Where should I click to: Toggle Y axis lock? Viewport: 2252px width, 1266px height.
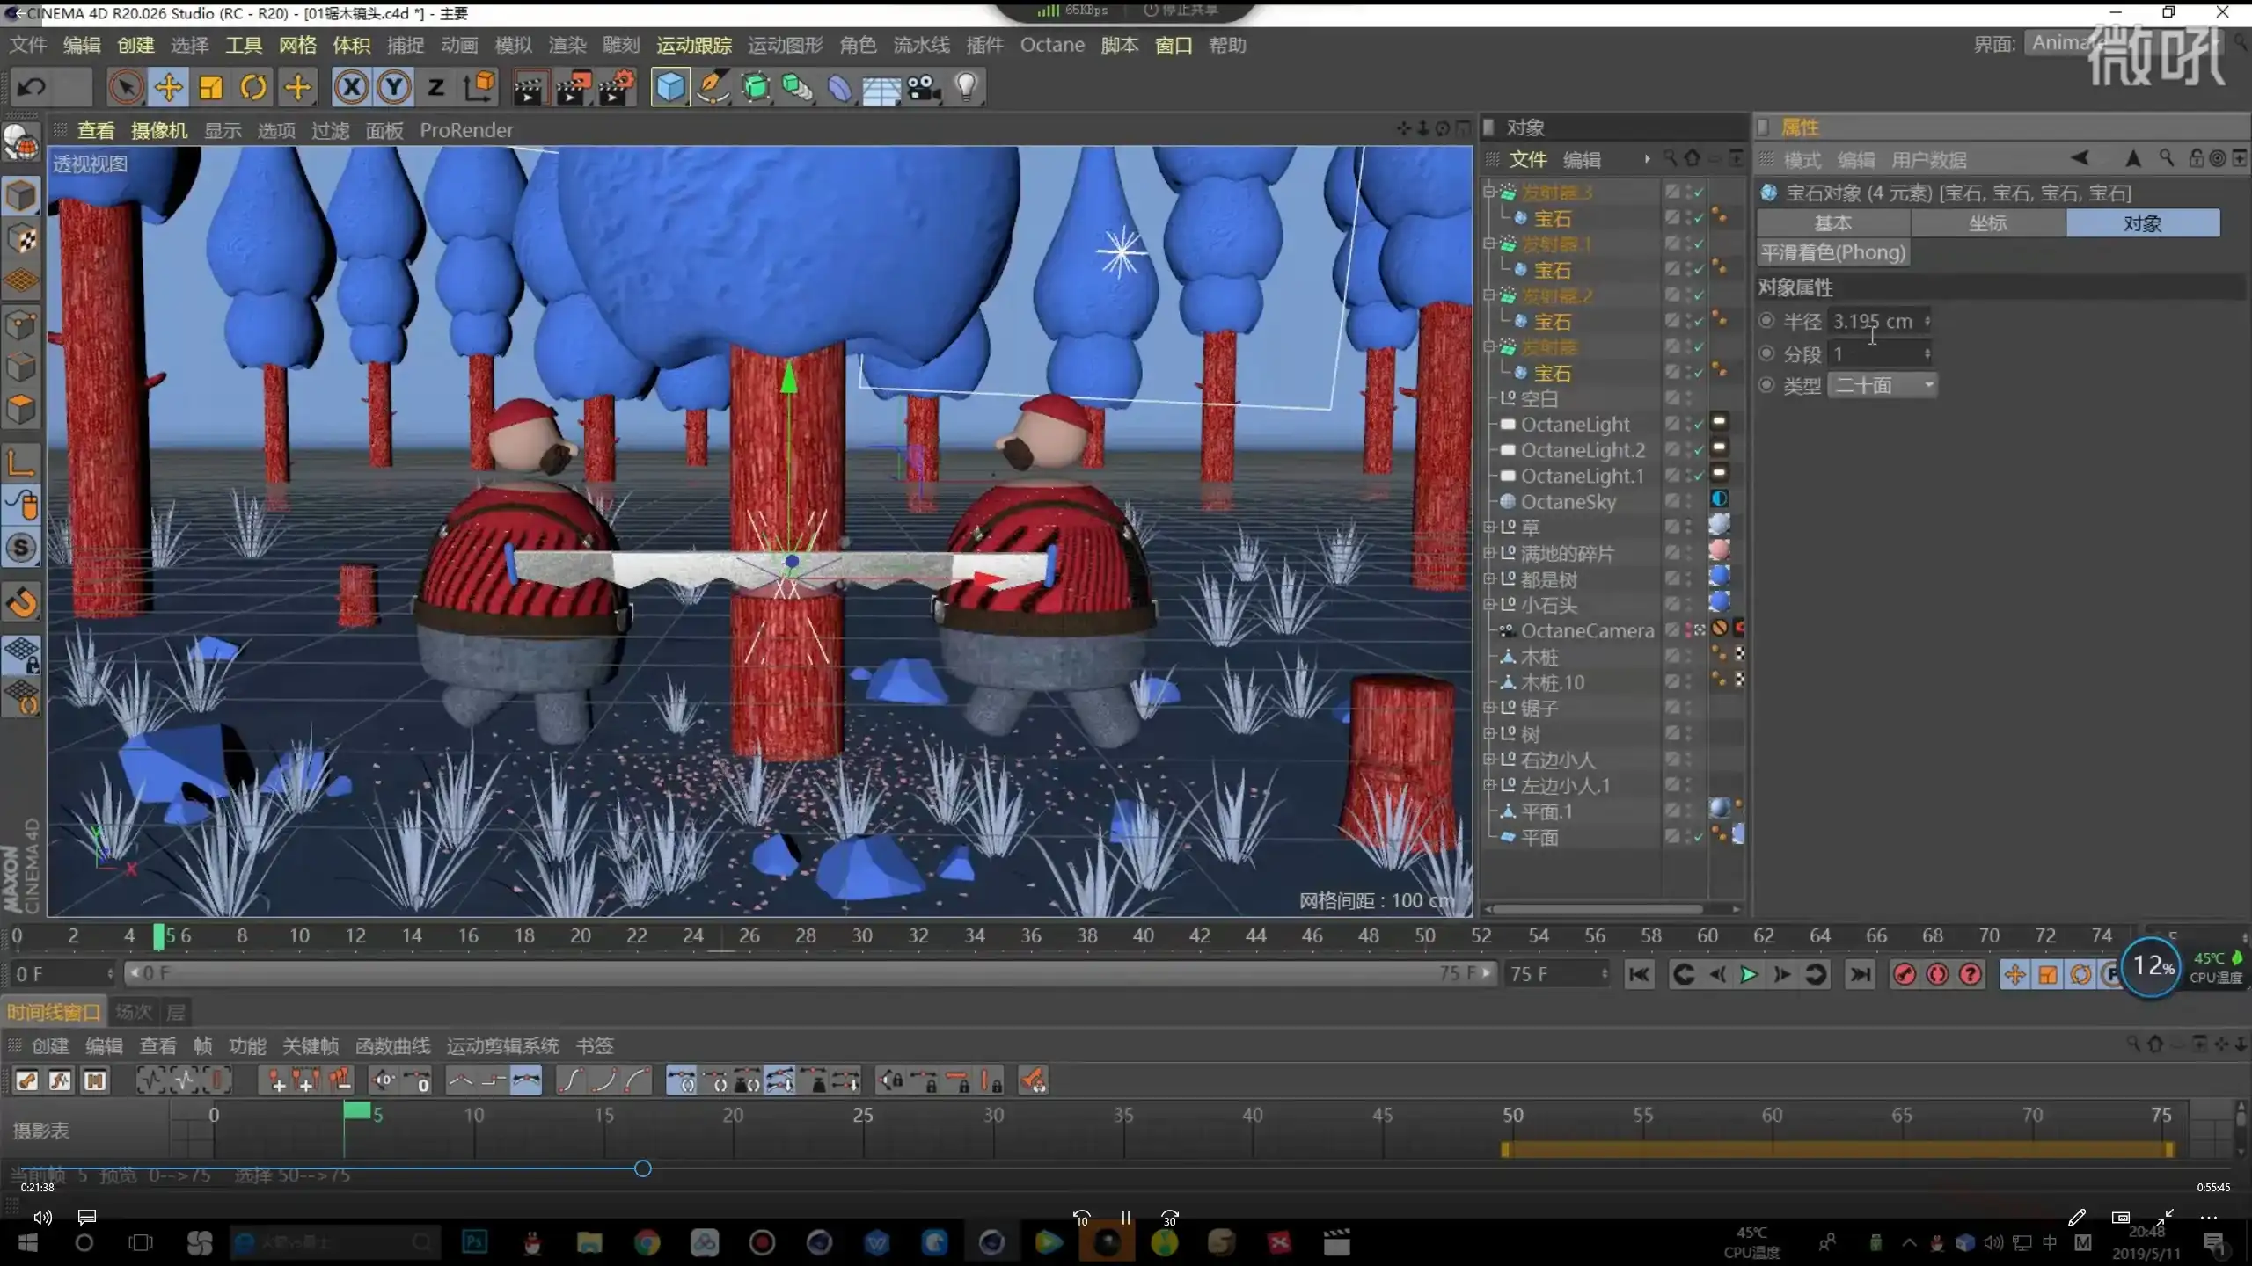point(393,87)
